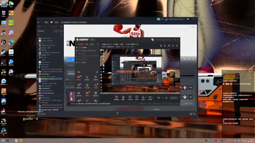This screenshot has height=143, width=255.
Task: Add a new scene with the plus icon
Action: coord(98,44)
